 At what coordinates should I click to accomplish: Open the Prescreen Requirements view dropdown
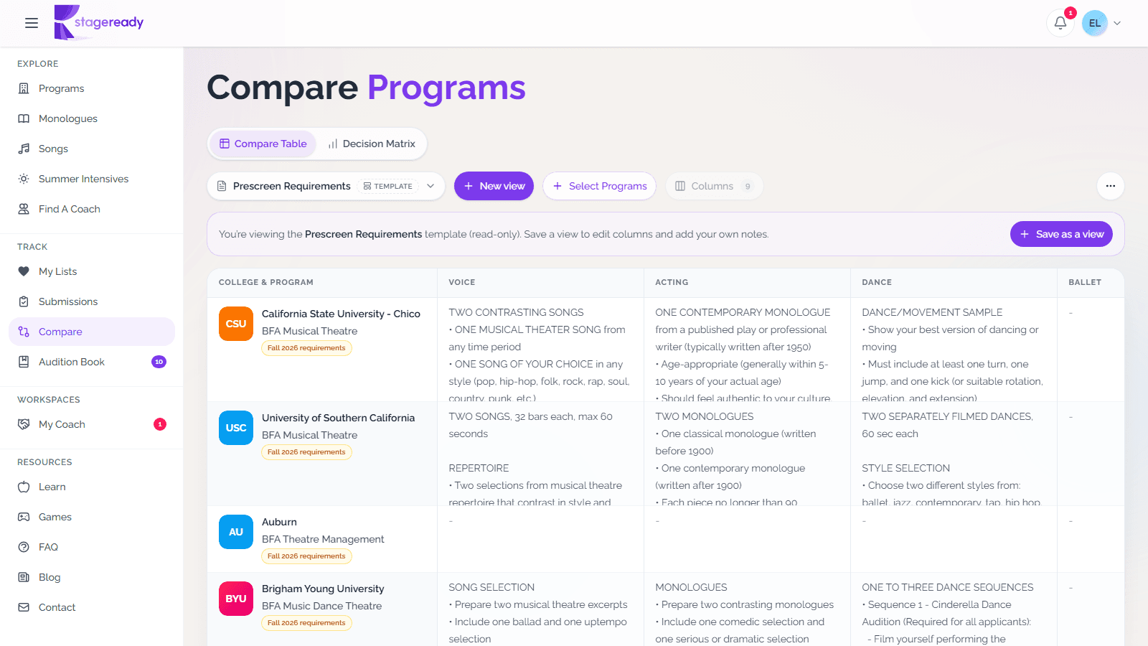(326, 186)
